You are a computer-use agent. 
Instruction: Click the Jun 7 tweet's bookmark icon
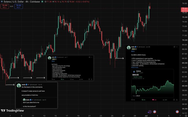pyautogui.click(x=89, y=79)
